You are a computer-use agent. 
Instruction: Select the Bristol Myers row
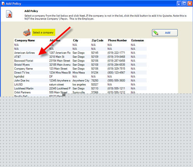[x=80, y=65]
